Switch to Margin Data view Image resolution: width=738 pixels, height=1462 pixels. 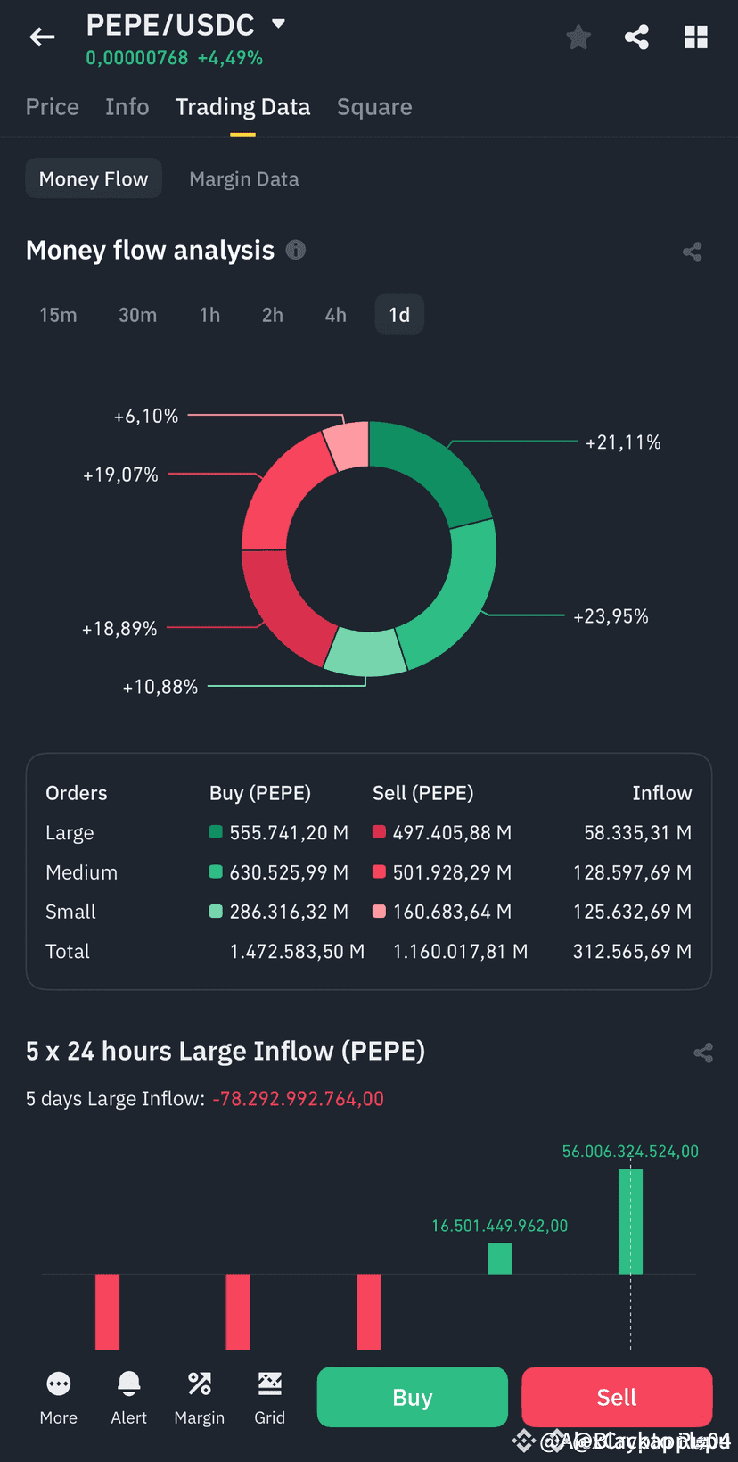(x=243, y=178)
